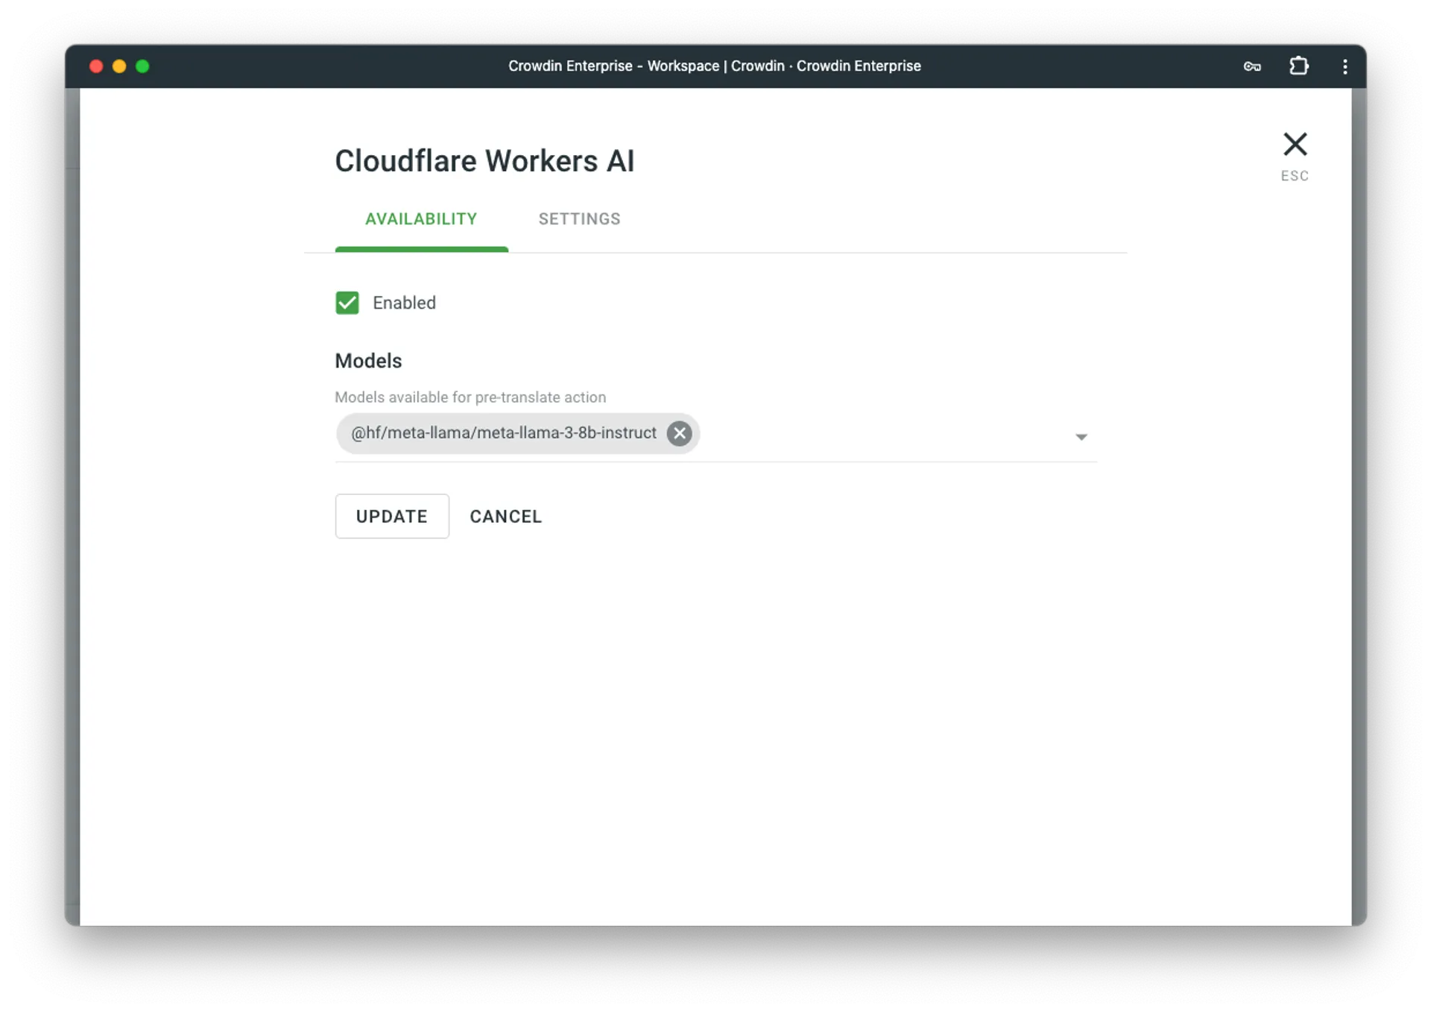Click the Update button
Viewport: 1431px width, 1011px height.
click(x=392, y=516)
